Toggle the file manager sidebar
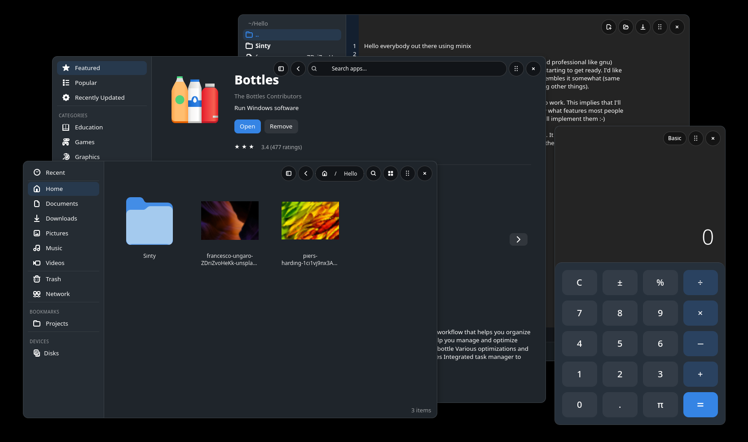 [x=289, y=173]
